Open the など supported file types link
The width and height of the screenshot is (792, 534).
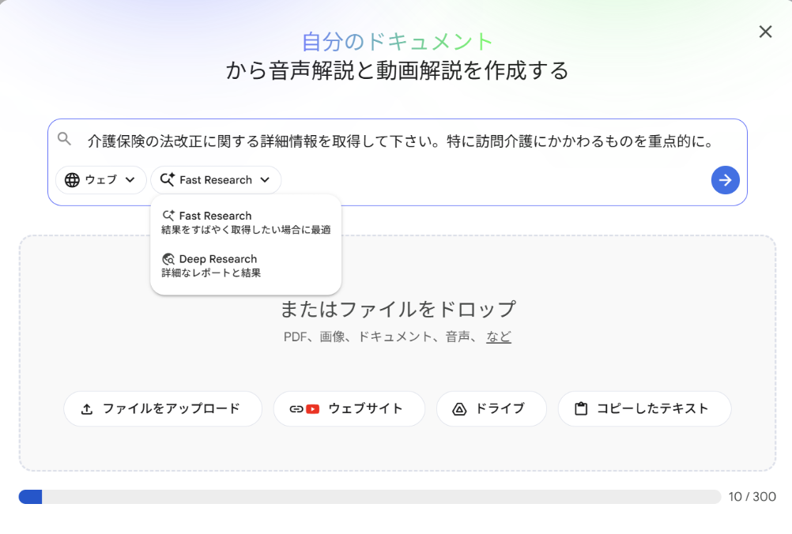(499, 337)
